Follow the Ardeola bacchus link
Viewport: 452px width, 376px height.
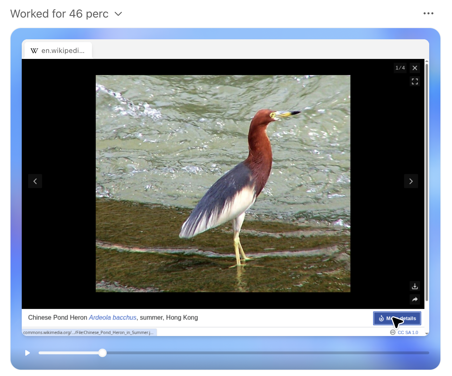(113, 317)
